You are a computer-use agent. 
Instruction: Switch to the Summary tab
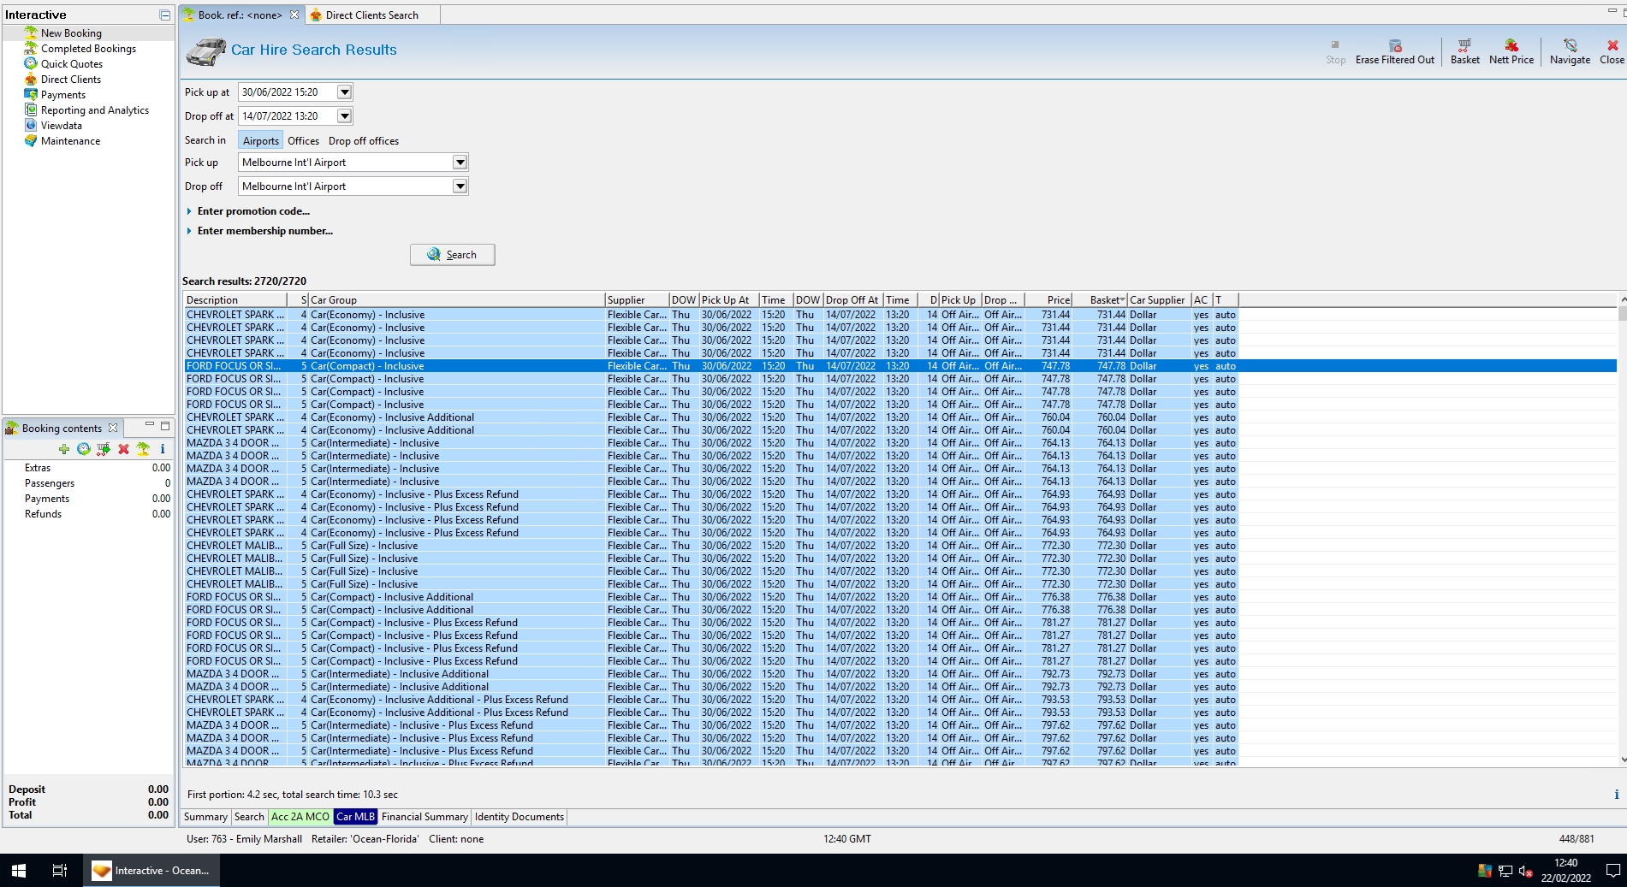click(x=205, y=817)
